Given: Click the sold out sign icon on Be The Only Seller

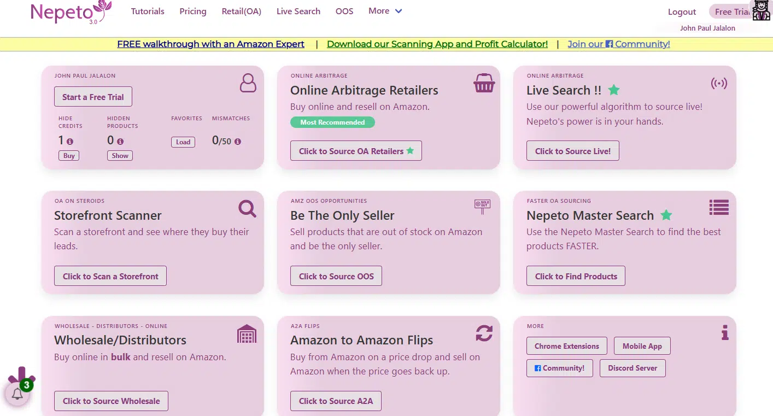Looking at the screenshot, I should pyautogui.click(x=483, y=207).
